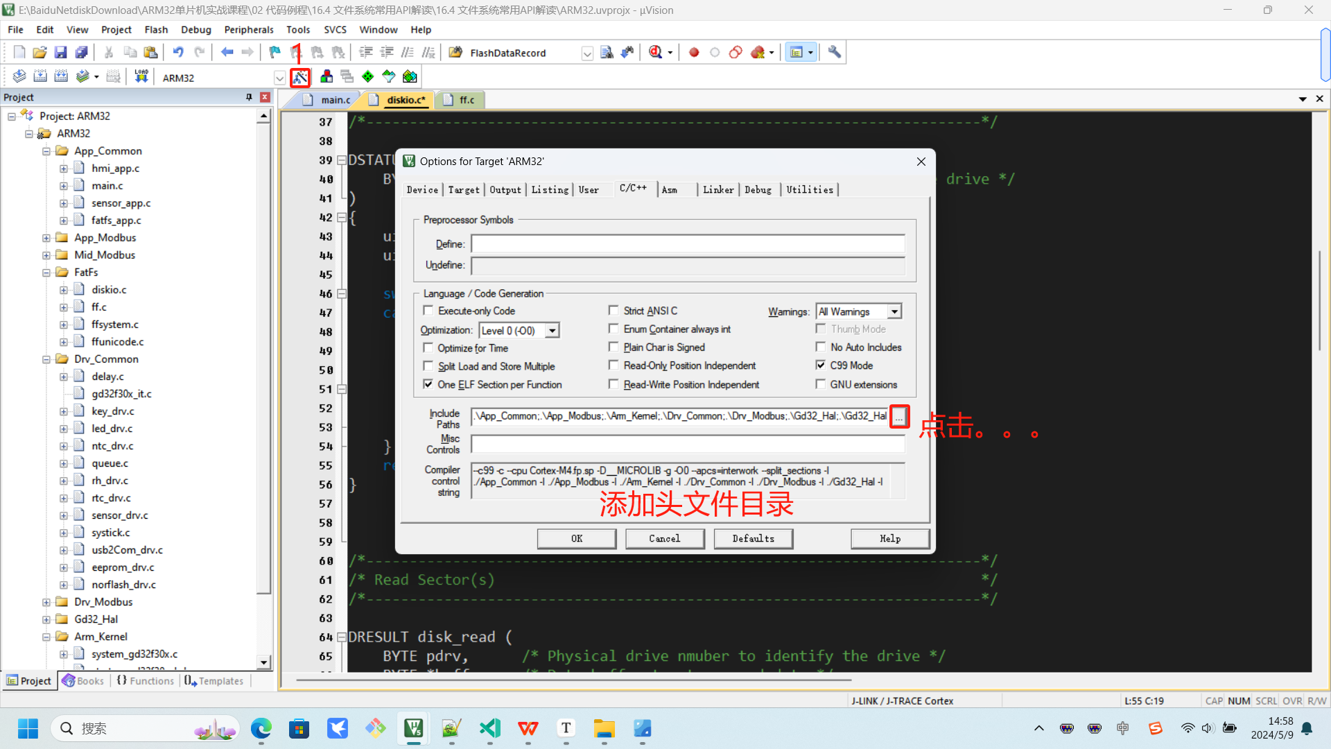
Task: Click the Manage Project Items icon
Action: 327,77
